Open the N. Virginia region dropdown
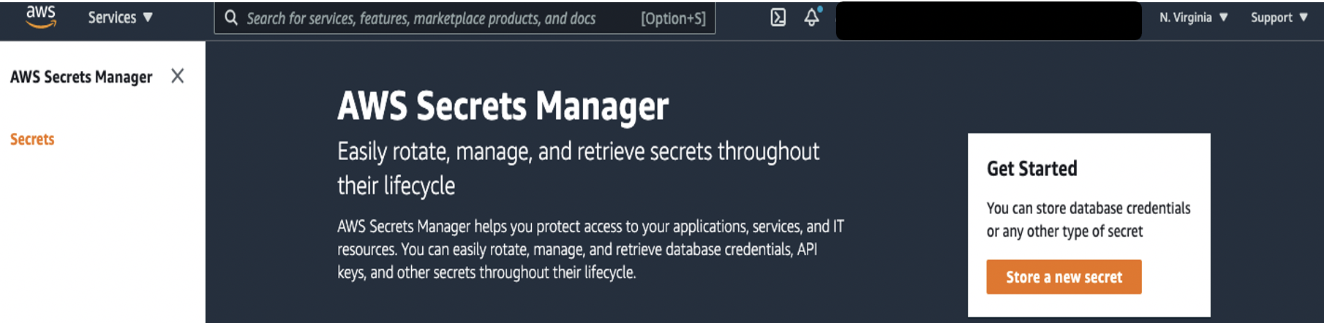Viewport: 1327px width, 323px height. (x=1193, y=18)
